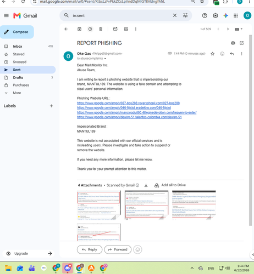Compose a new email
This screenshot has height=274, width=254.
pyautogui.click(x=17, y=32)
